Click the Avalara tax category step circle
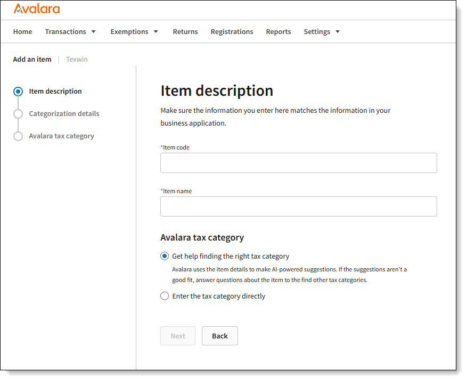Screen dimensions: 467x381 point(18,136)
